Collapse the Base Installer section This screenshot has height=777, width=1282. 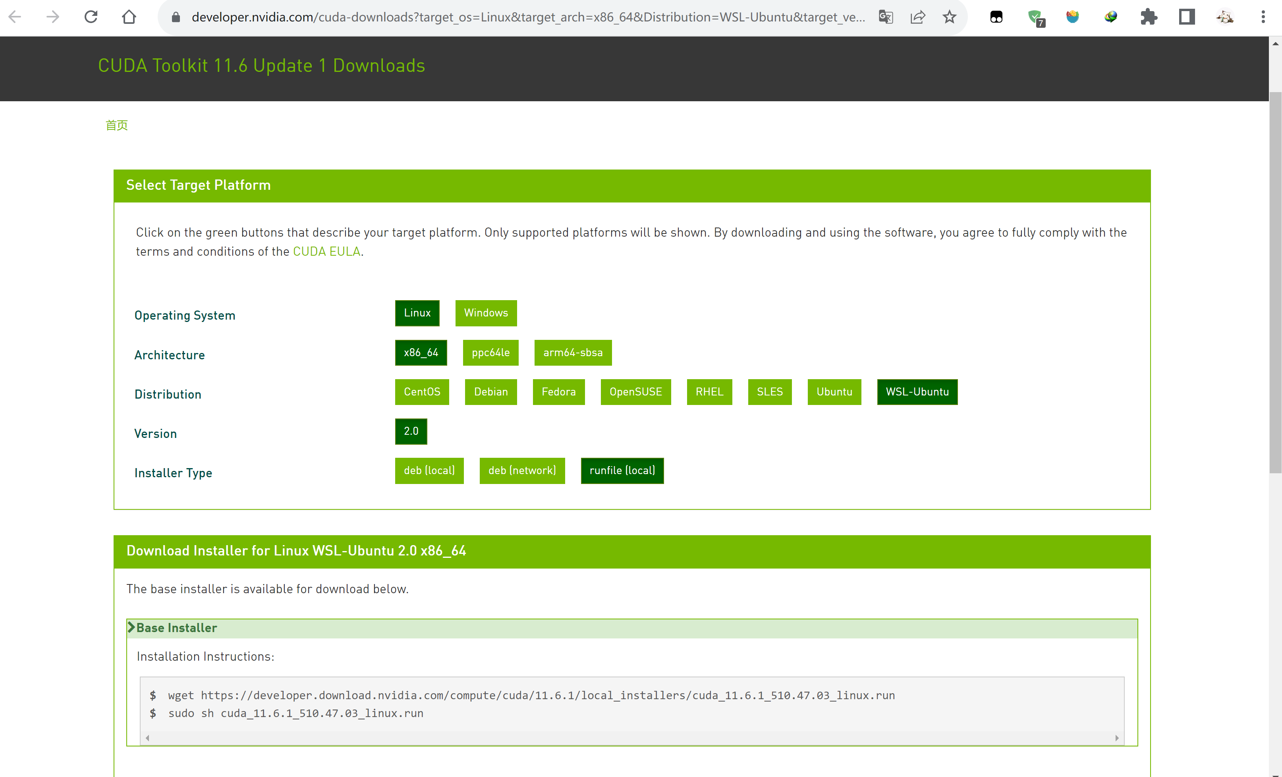(172, 628)
